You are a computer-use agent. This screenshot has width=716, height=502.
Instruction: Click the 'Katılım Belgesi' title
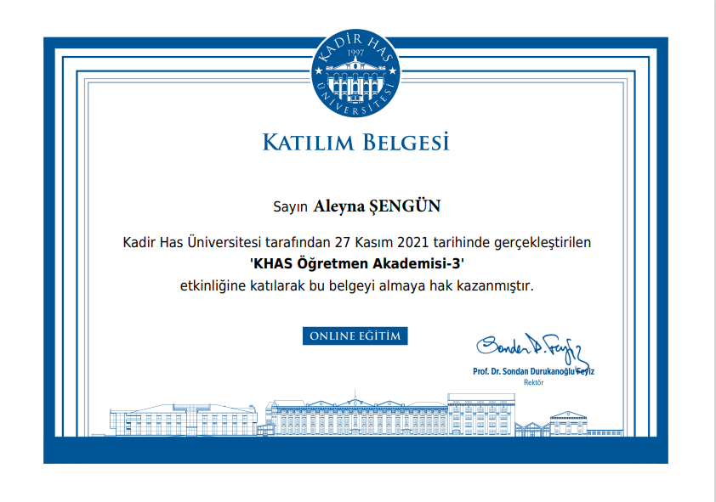356,142
